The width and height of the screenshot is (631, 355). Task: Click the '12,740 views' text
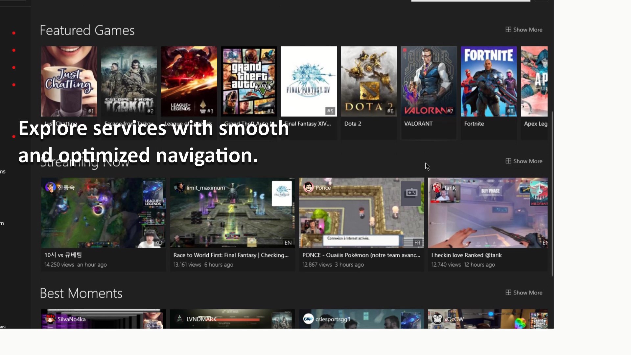point(446,265)
